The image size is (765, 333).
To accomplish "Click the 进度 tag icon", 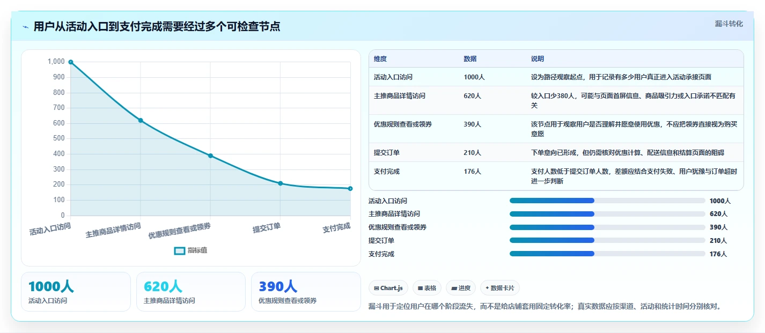I will click(454, 288).
